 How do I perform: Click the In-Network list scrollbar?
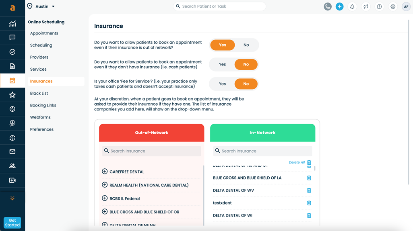coord(314,168)
